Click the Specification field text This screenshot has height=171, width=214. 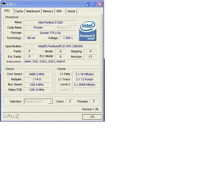(x=61, y=46)
